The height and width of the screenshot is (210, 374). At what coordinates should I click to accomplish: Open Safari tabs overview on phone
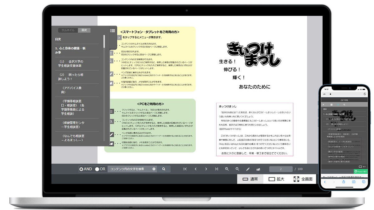point(363,182)
